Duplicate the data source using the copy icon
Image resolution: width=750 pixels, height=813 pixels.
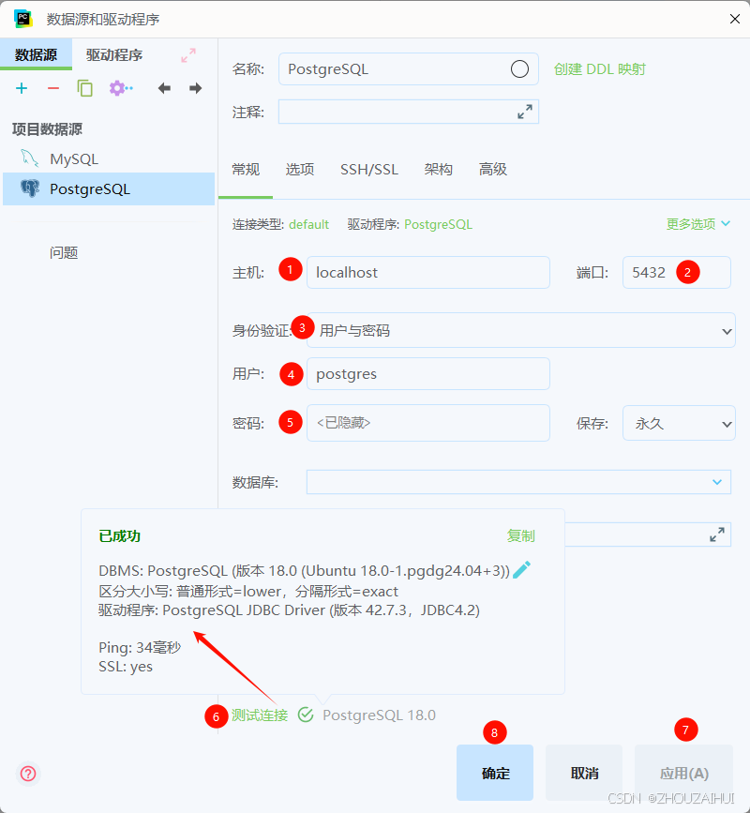pos(85,88)
